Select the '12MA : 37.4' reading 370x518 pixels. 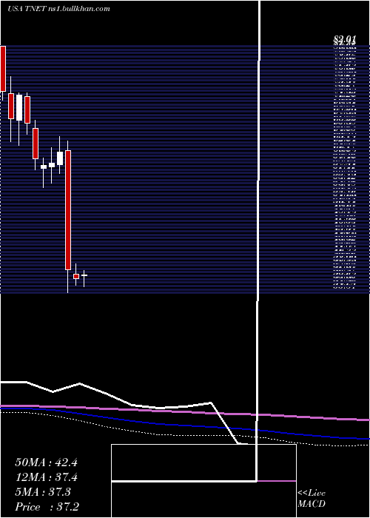pos(46,477)
